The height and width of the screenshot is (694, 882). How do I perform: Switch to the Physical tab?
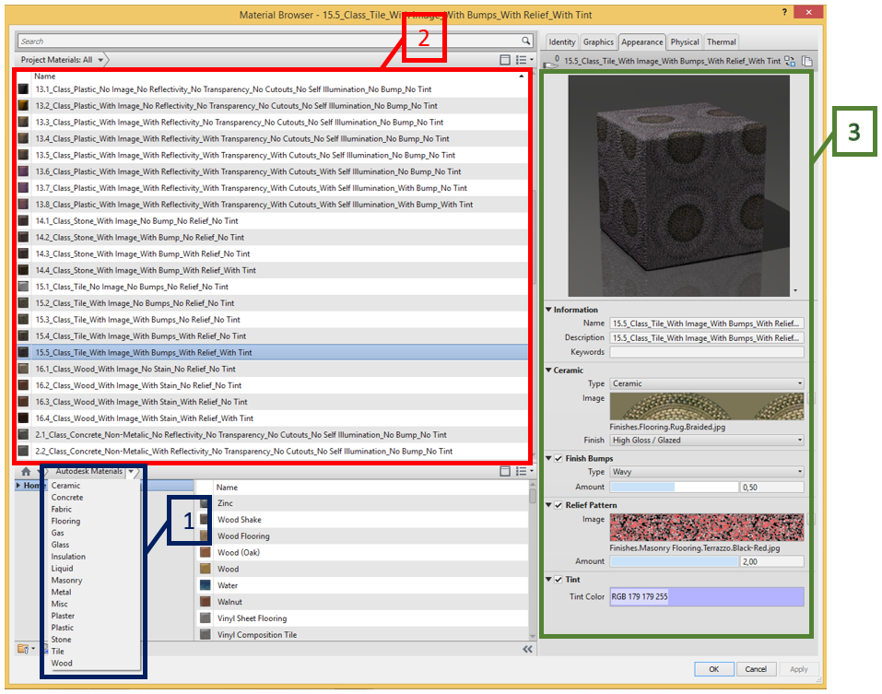click(684, 41)
